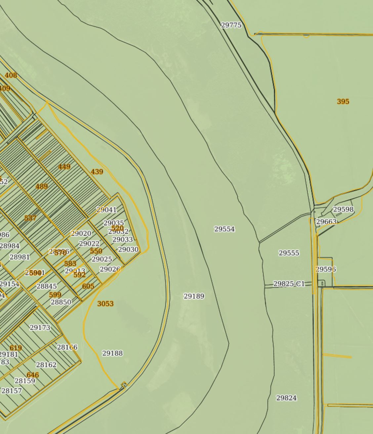Viewport: 373px width, 434px height.
Task: Click the orange 537 parcel label
Action: pyautogui.click(x=30, y=218)
